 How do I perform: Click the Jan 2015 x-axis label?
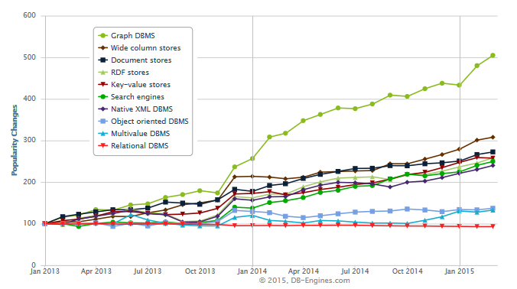pyautogui.click(x=460, y=271)
